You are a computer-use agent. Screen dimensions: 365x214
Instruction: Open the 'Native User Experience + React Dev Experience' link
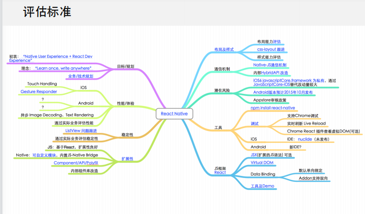51,58
